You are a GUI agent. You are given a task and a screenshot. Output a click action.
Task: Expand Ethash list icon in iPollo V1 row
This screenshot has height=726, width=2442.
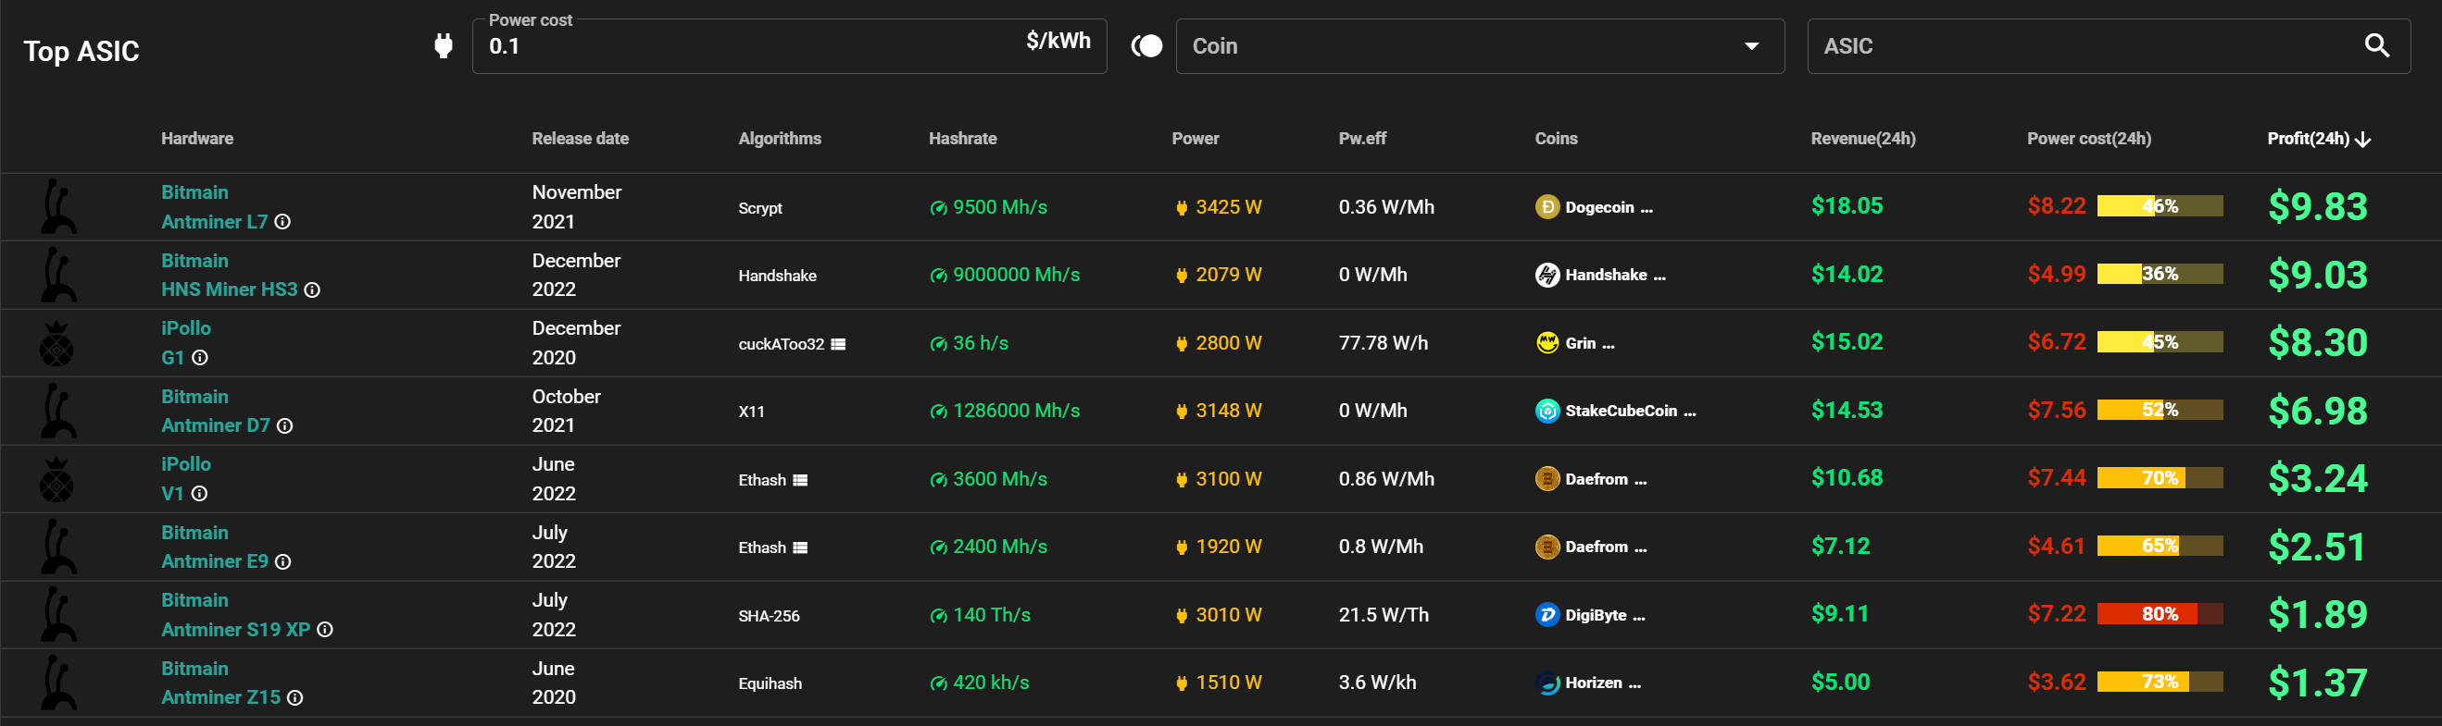click(800, 481)
